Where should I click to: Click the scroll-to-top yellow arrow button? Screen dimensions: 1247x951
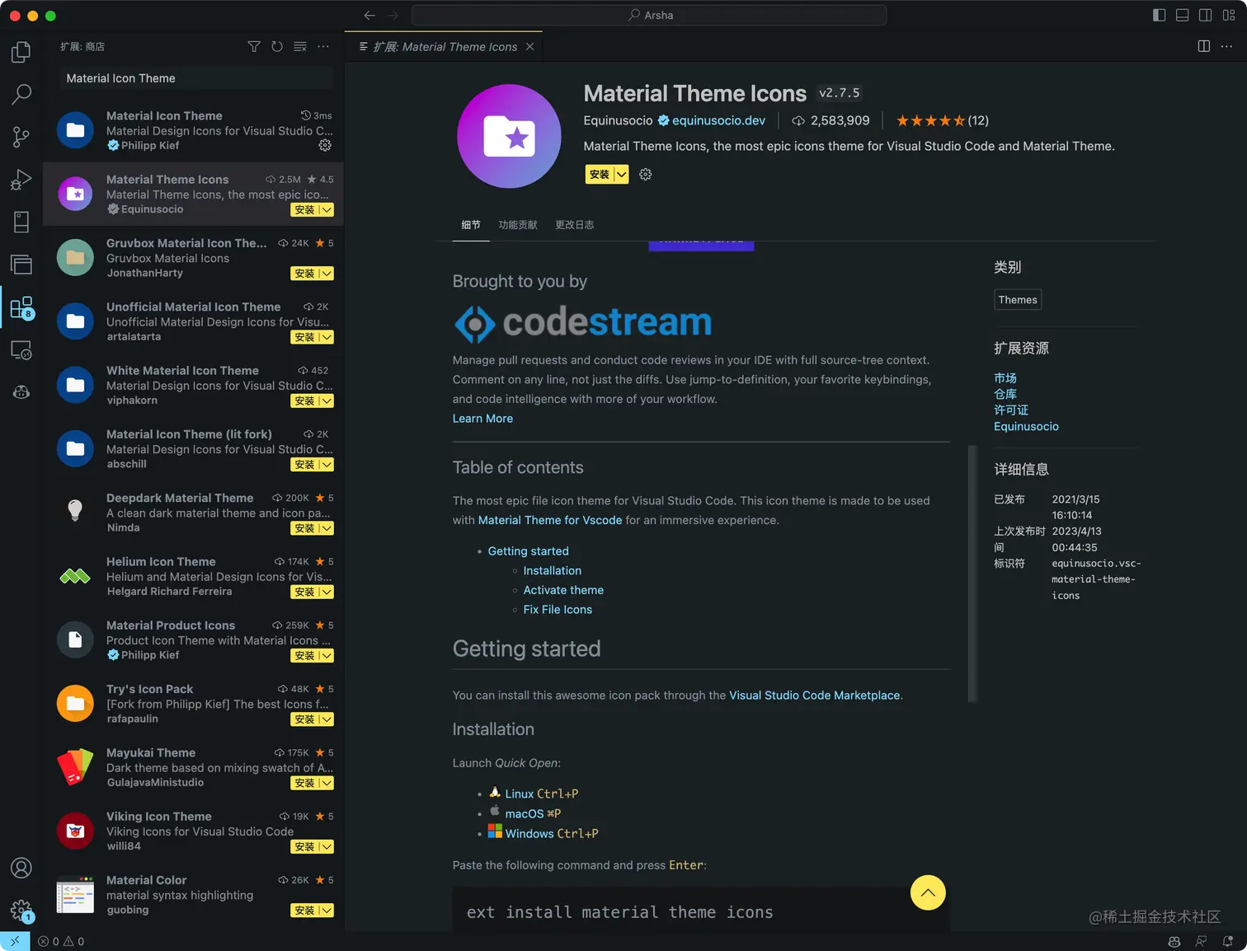click(928, 892)
